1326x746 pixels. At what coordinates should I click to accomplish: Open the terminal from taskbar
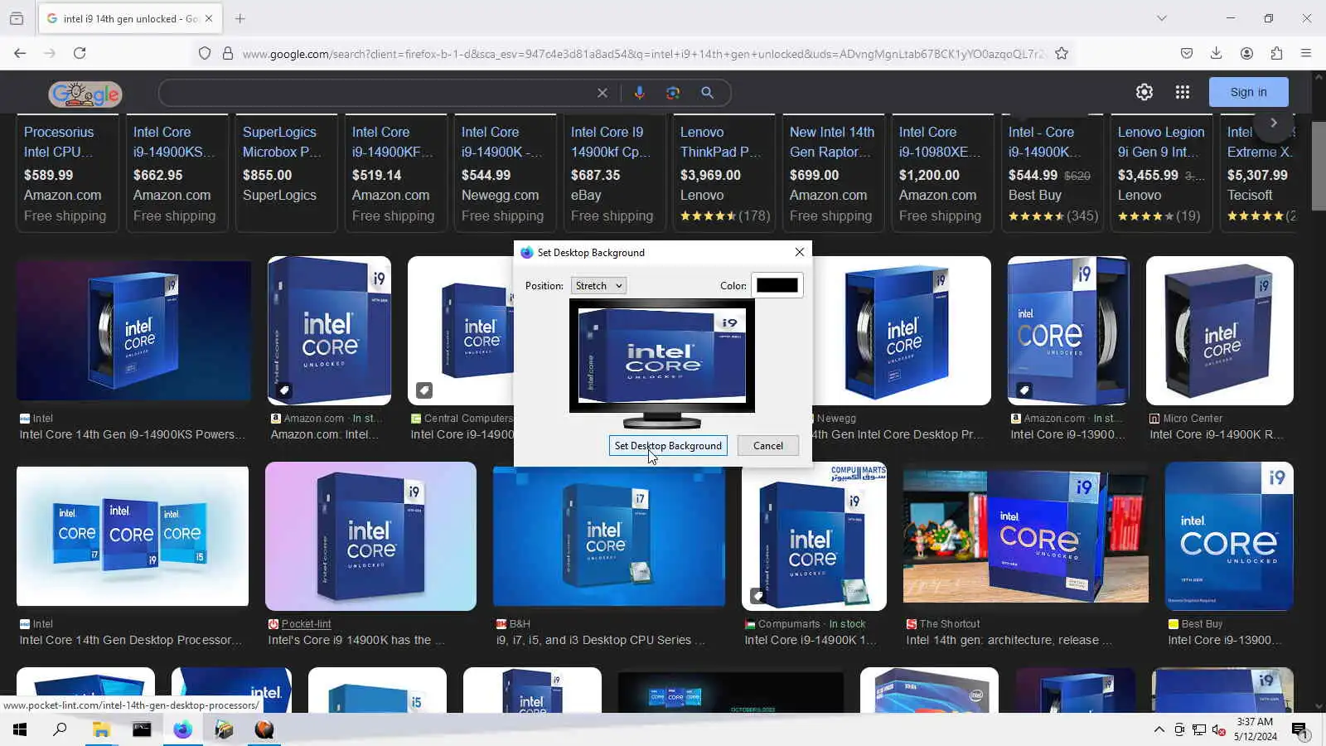142,729
